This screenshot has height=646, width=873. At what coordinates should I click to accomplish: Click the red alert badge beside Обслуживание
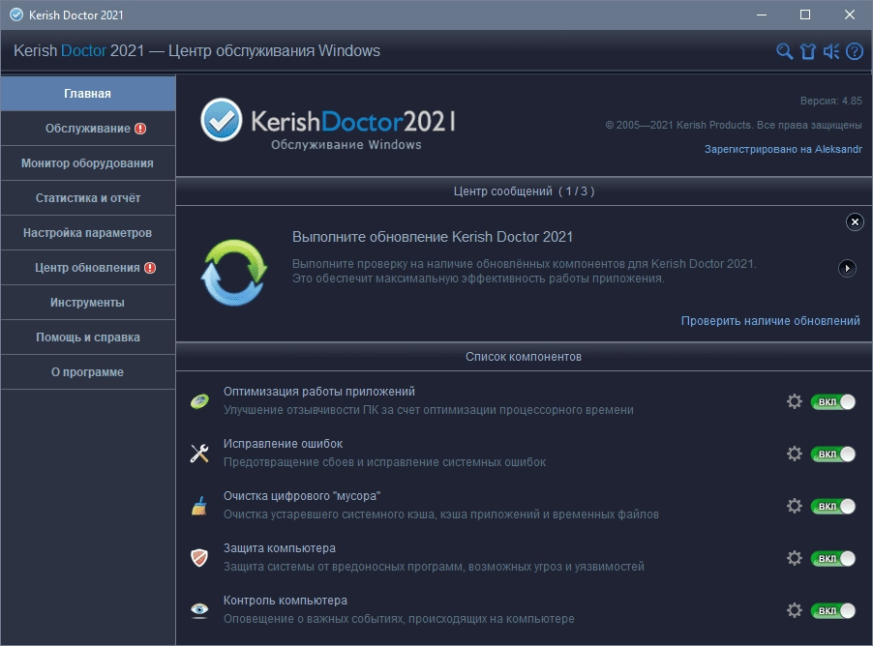point(140,129)
